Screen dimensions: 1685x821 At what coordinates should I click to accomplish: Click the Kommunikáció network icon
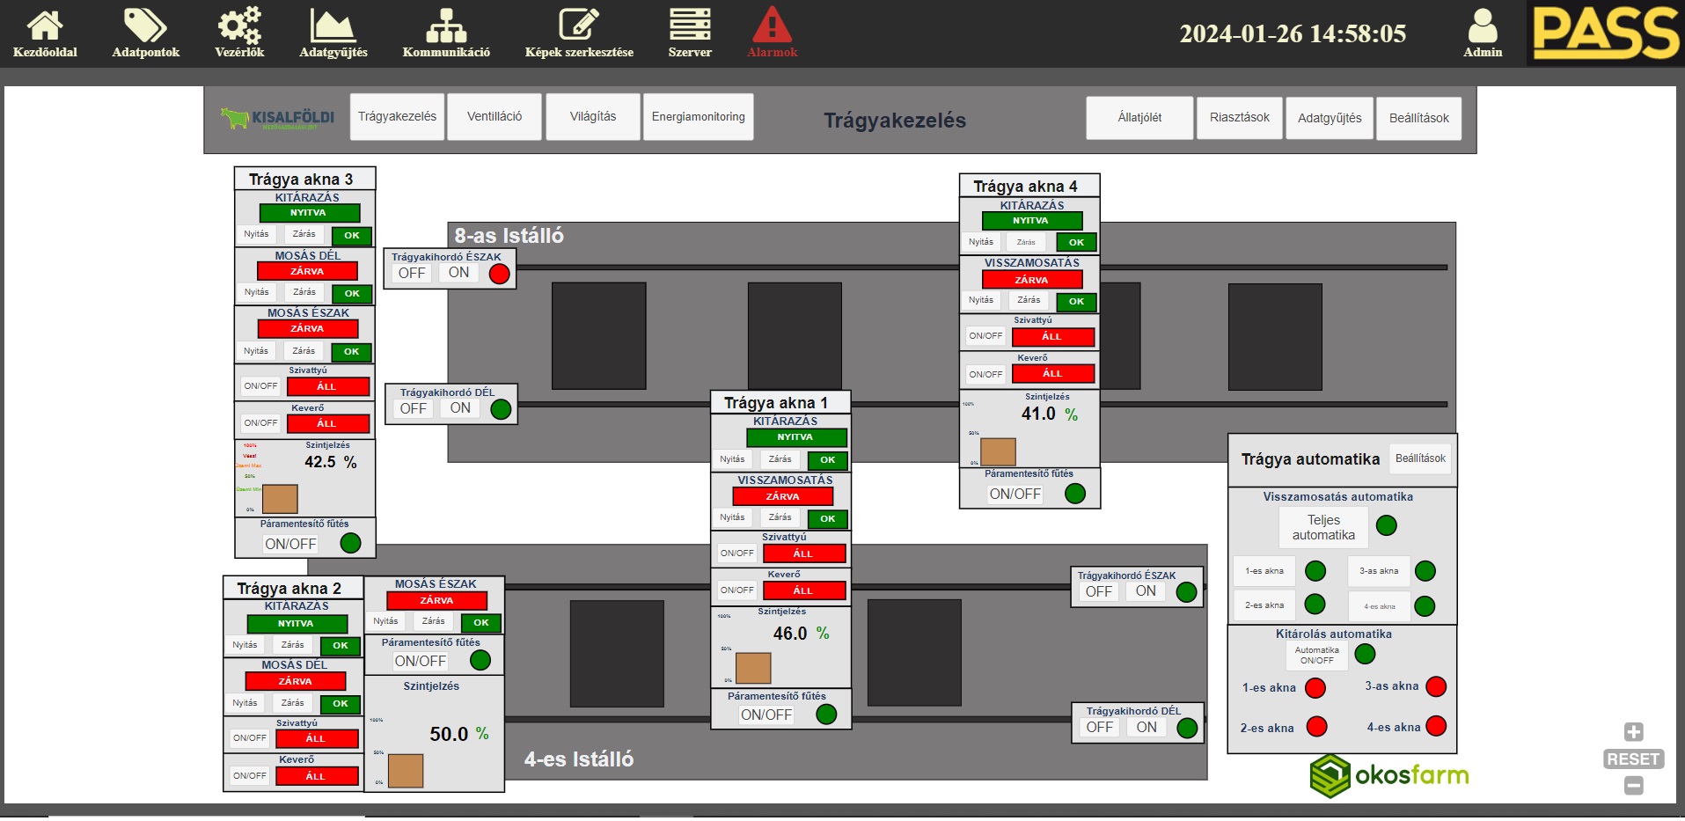point(446,26)
